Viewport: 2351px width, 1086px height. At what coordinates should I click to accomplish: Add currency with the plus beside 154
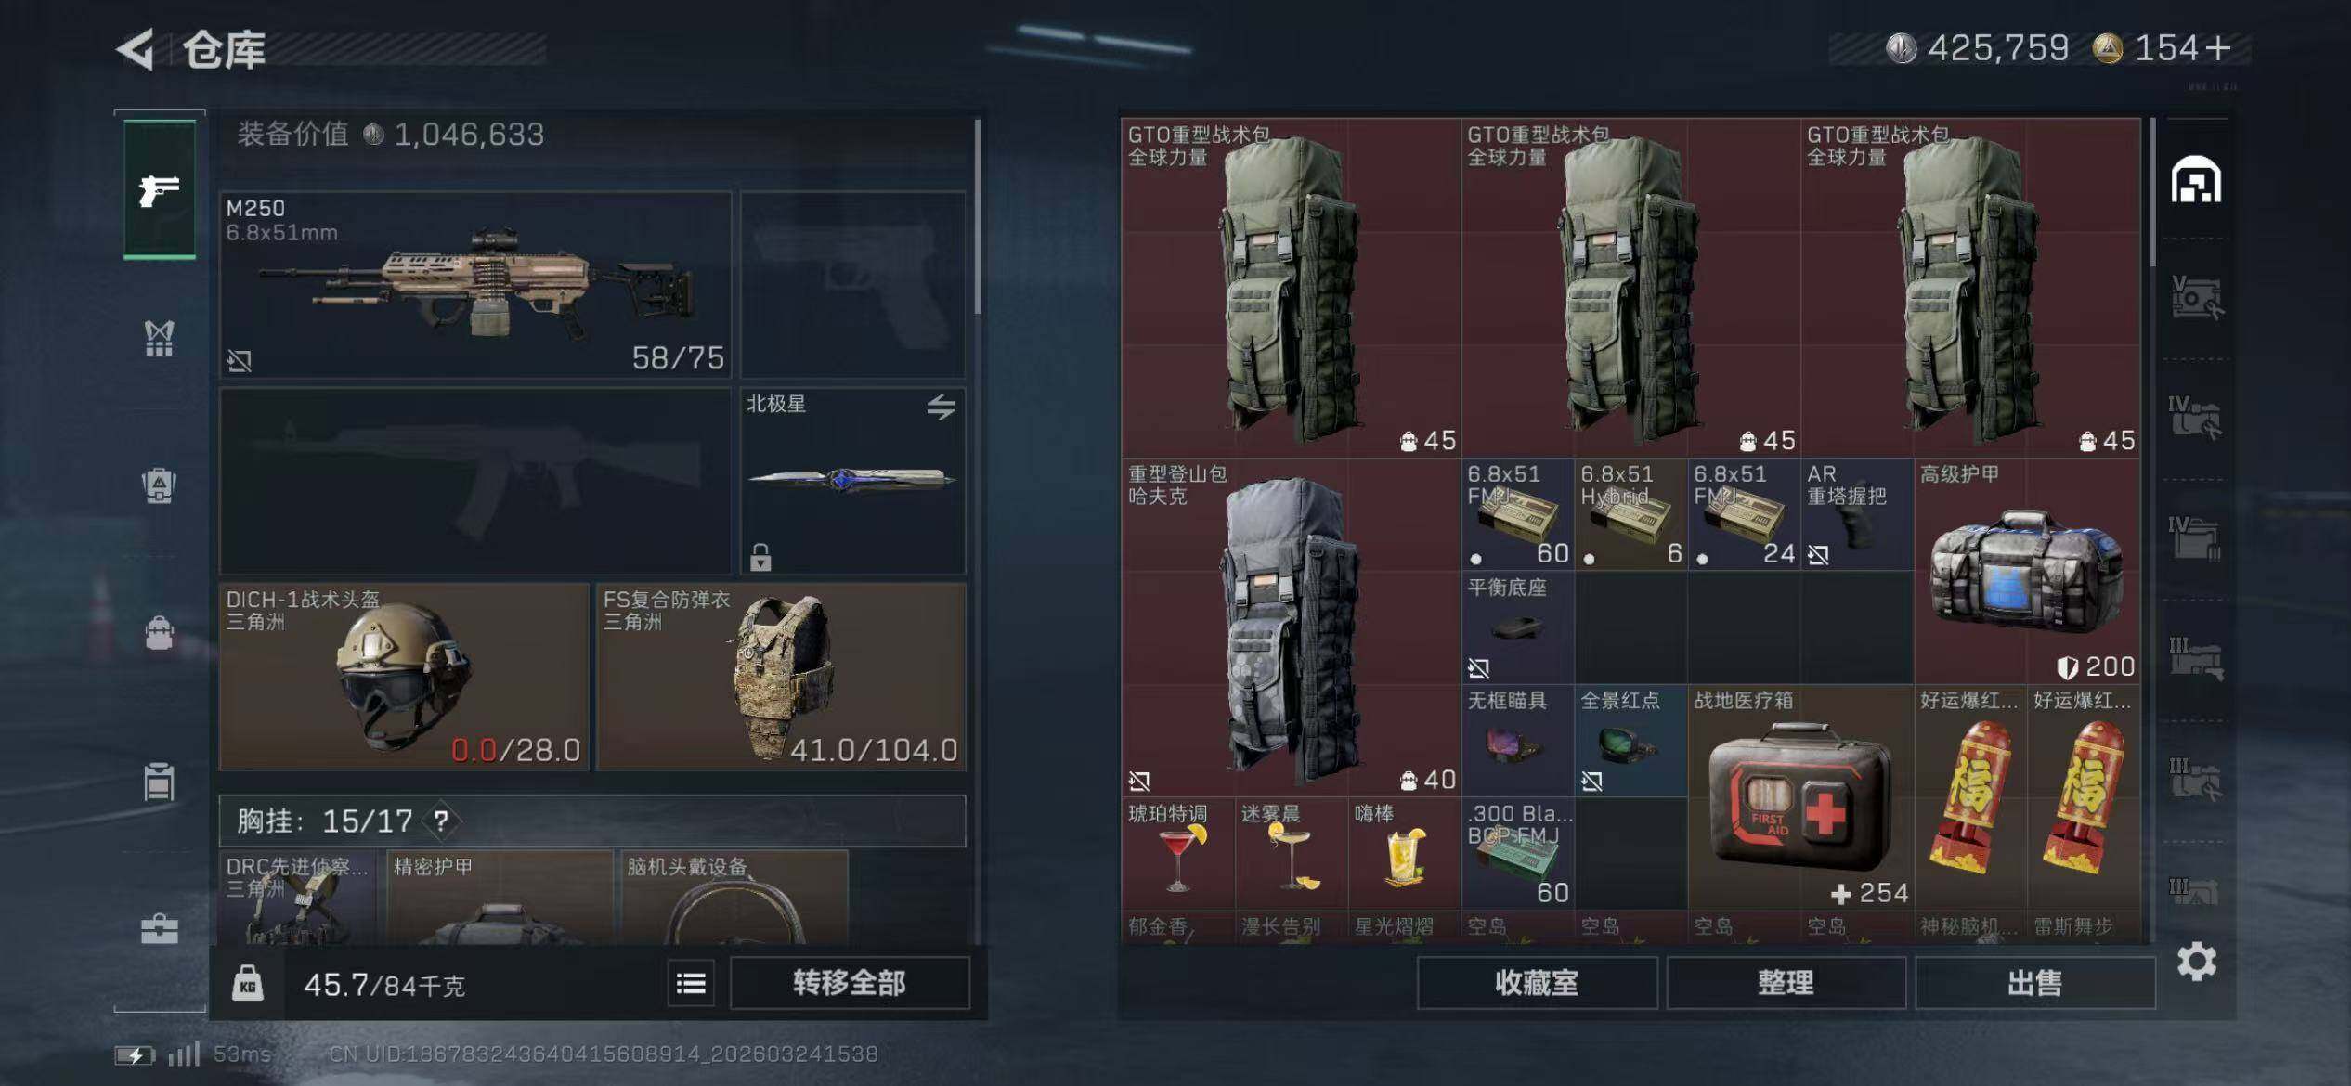[2218, 48]
